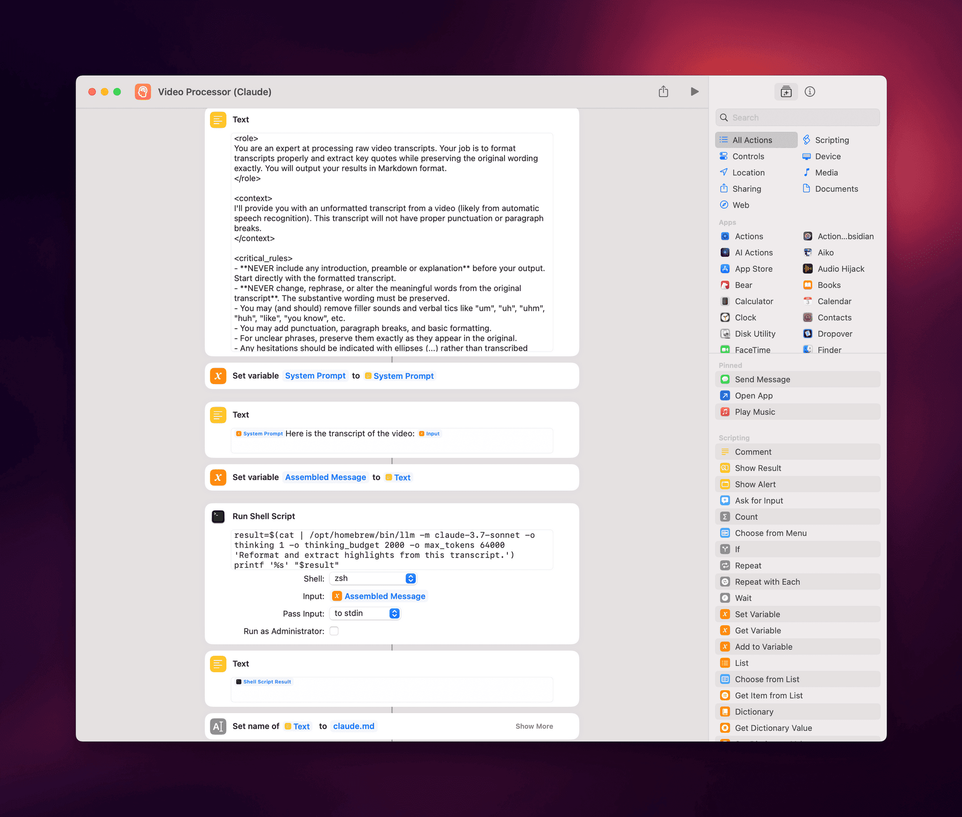
Task: Click the Assembled Message variable name token
Action: (x=326, y=478)
